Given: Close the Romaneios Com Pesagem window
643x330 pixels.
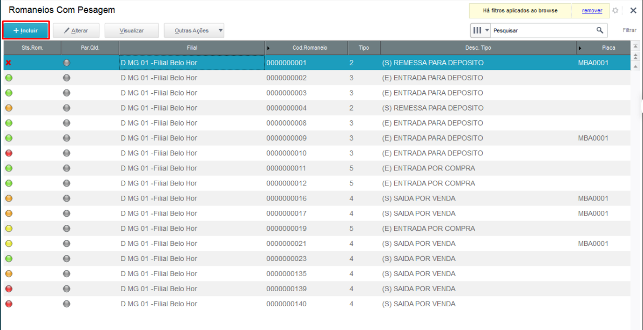Looking at the screenshot, I should 633,11.
